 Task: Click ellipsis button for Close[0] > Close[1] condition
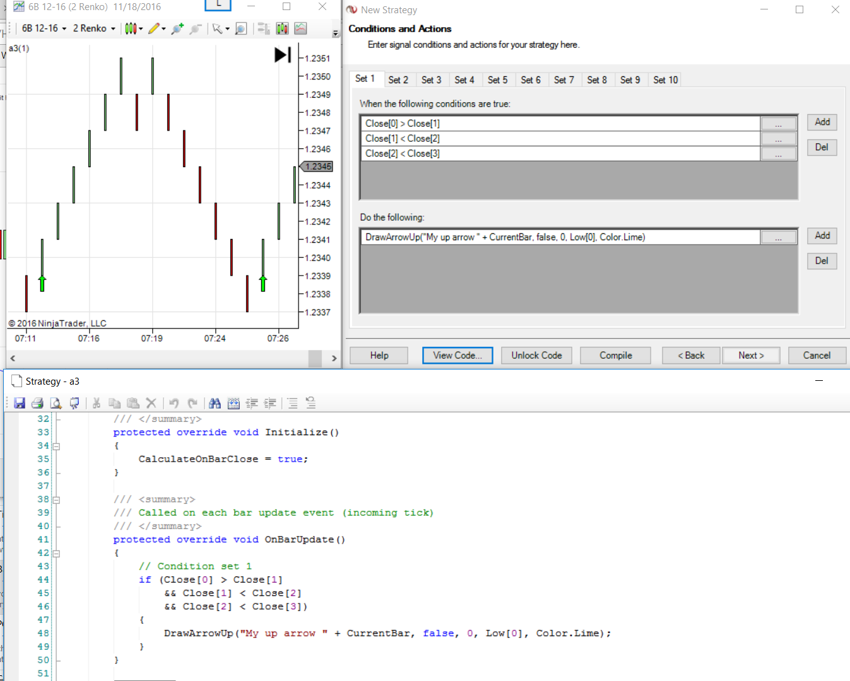click(778, 124)
